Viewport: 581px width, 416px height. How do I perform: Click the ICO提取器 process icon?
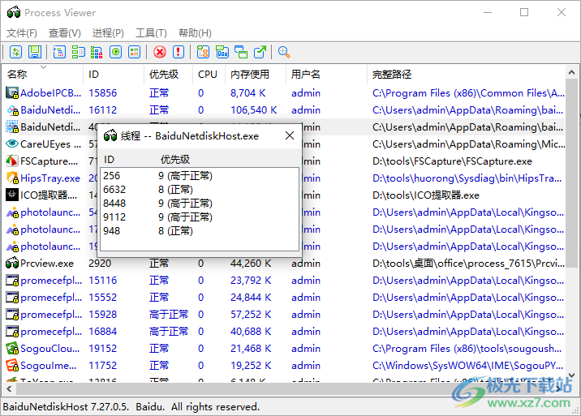tap(12, 195)
